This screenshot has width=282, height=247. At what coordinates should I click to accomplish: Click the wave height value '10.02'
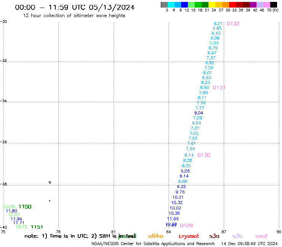click(x=175, y=208)
